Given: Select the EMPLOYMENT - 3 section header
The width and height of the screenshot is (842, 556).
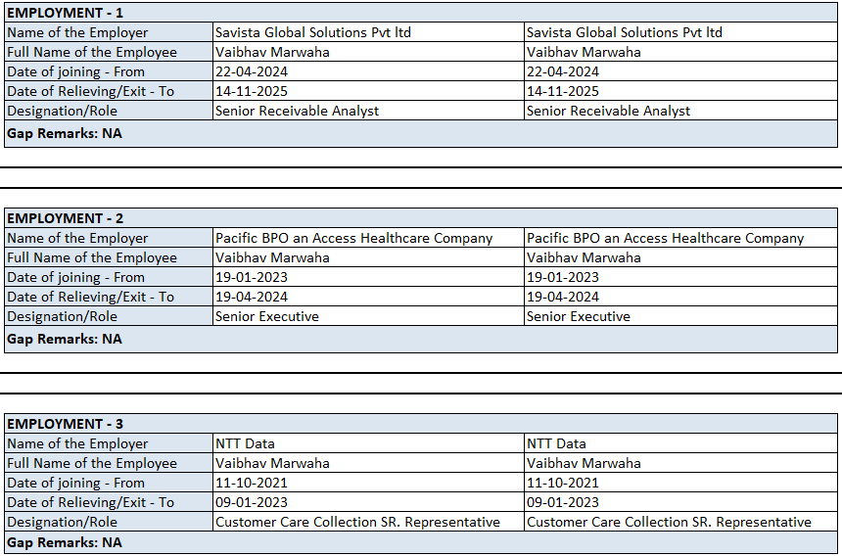Looking at the screenshot, I should (x=420, y=424).
